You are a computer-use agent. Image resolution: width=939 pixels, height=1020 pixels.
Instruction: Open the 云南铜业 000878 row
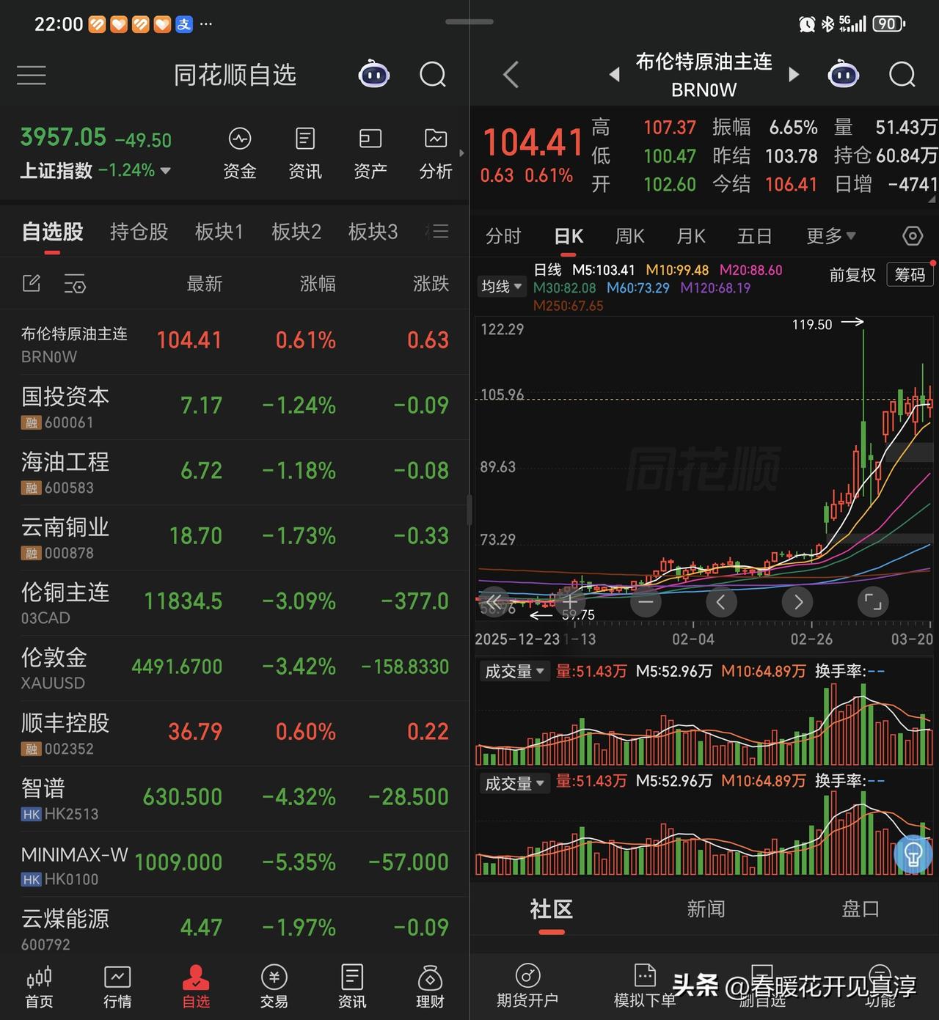235,537
